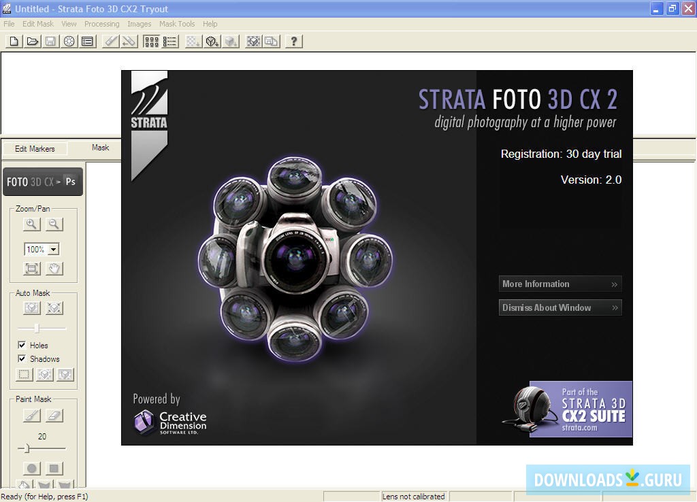
Task: Click the Dismiss About Window button
Action: [x=560, y=307]
